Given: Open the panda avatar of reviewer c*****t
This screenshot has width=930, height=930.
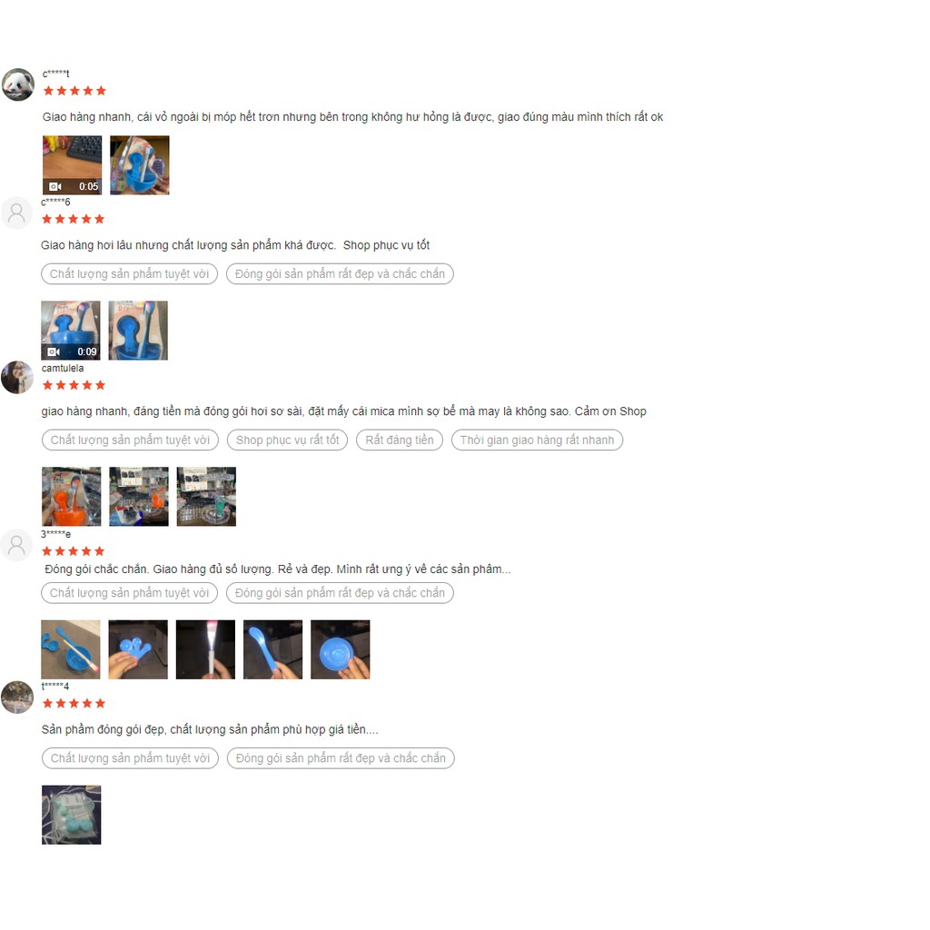Looking at the screenshot, I should pos(18,84).
